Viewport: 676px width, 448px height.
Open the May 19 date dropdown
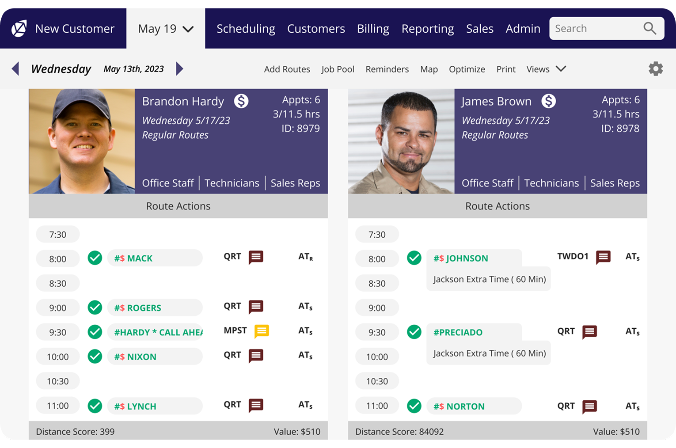point(166,29)
